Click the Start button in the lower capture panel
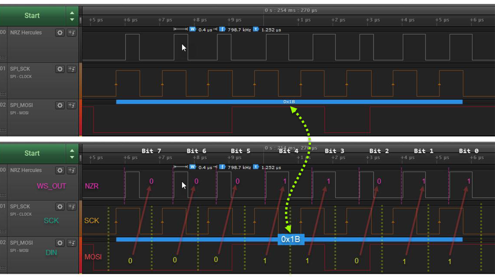495x278 pixels. 32,153
